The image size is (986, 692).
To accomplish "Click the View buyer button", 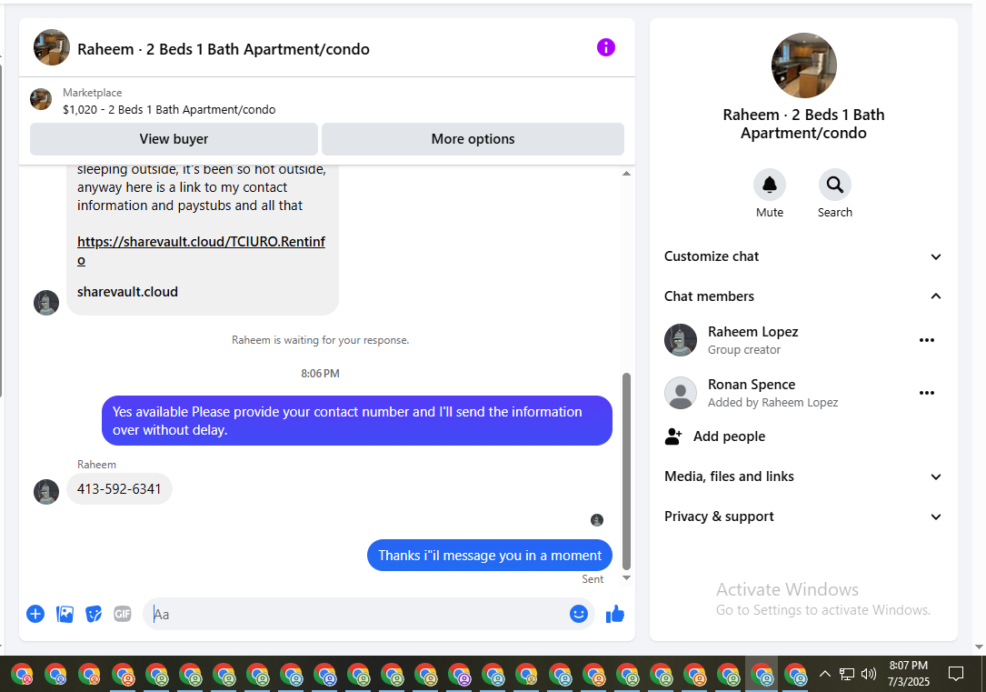I will pyautogui.click(x=174, y=139).
